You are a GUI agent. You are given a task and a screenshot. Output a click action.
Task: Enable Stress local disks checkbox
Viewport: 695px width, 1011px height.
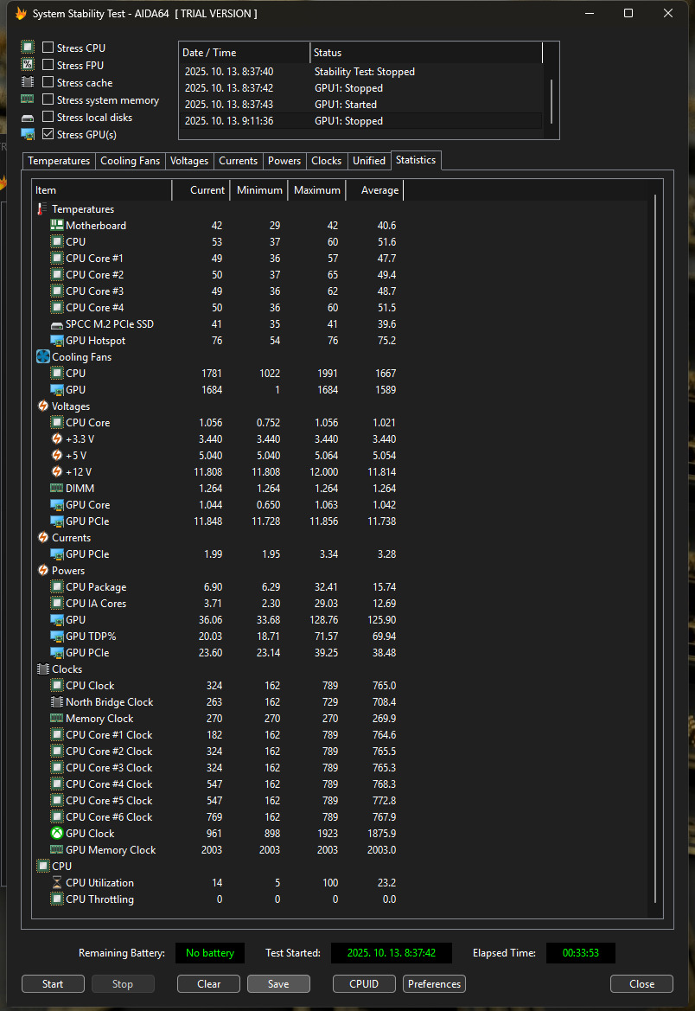(x=48, y=117)
